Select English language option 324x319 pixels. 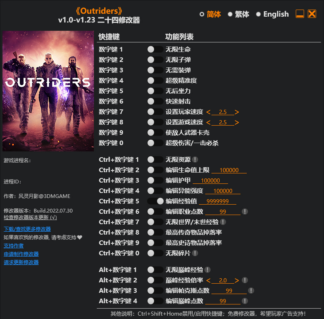click(x=272, y=14)
